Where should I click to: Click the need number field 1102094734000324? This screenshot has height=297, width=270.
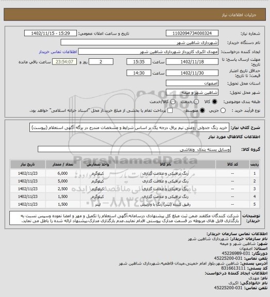coord(192,34)
